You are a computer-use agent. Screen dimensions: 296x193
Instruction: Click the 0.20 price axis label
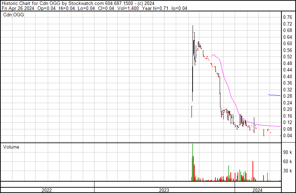287,109
